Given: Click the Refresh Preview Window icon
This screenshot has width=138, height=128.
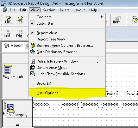Looking at the screenshot, I should (33, 61).
